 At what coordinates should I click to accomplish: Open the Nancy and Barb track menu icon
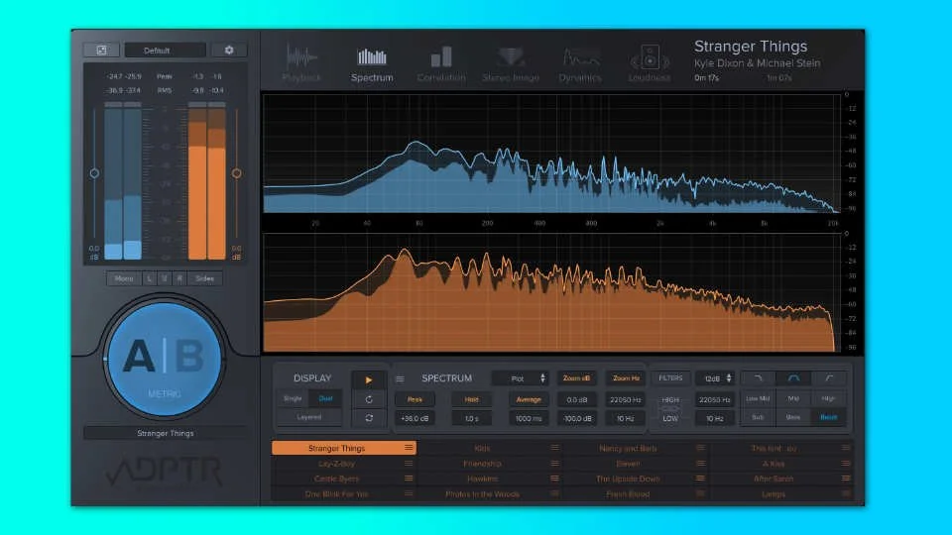coord(701,448)
